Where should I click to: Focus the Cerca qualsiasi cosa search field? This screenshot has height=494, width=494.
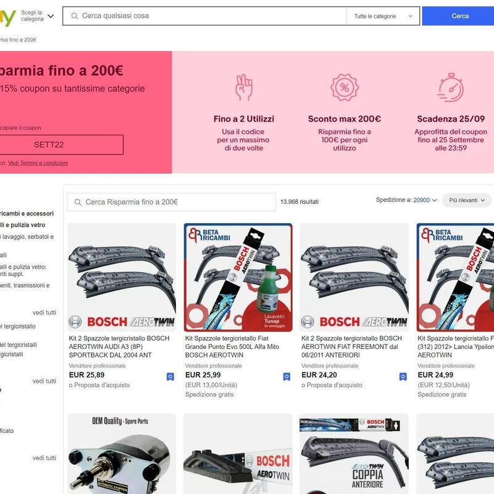(x=209, y=16)
